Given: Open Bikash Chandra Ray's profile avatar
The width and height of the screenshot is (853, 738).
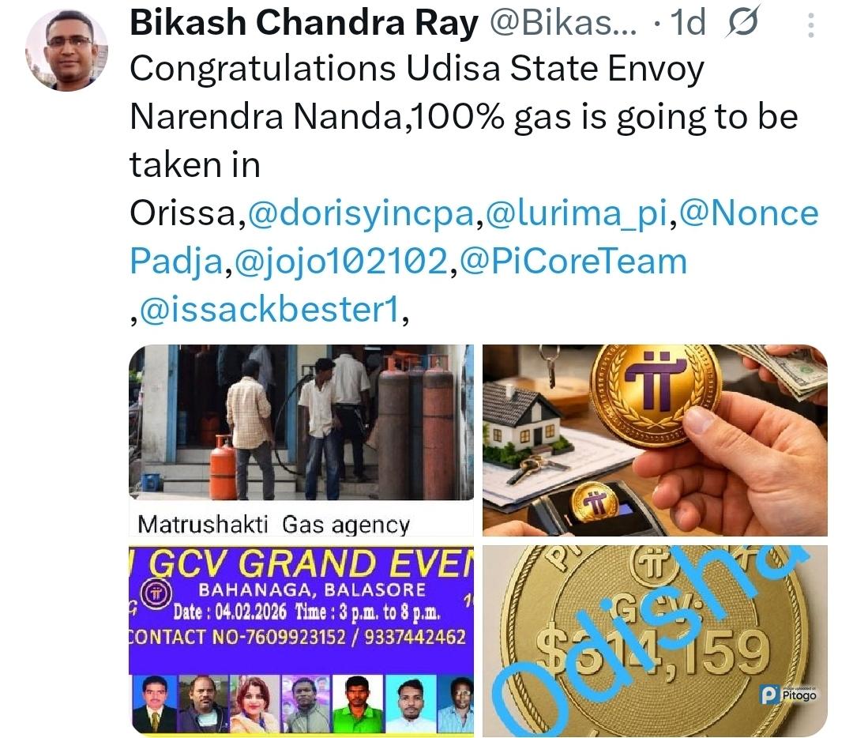Looking at the screenshot, I should coord(66,50).
